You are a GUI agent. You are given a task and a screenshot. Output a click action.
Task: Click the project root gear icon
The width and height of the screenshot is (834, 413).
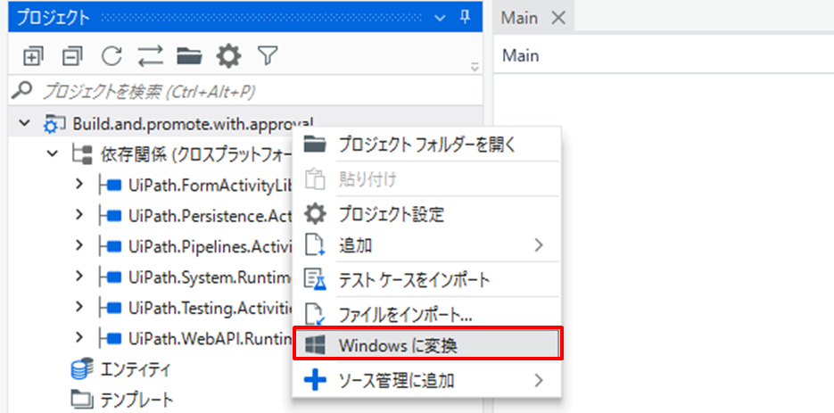pyautogui.click(x=54, y=124)
